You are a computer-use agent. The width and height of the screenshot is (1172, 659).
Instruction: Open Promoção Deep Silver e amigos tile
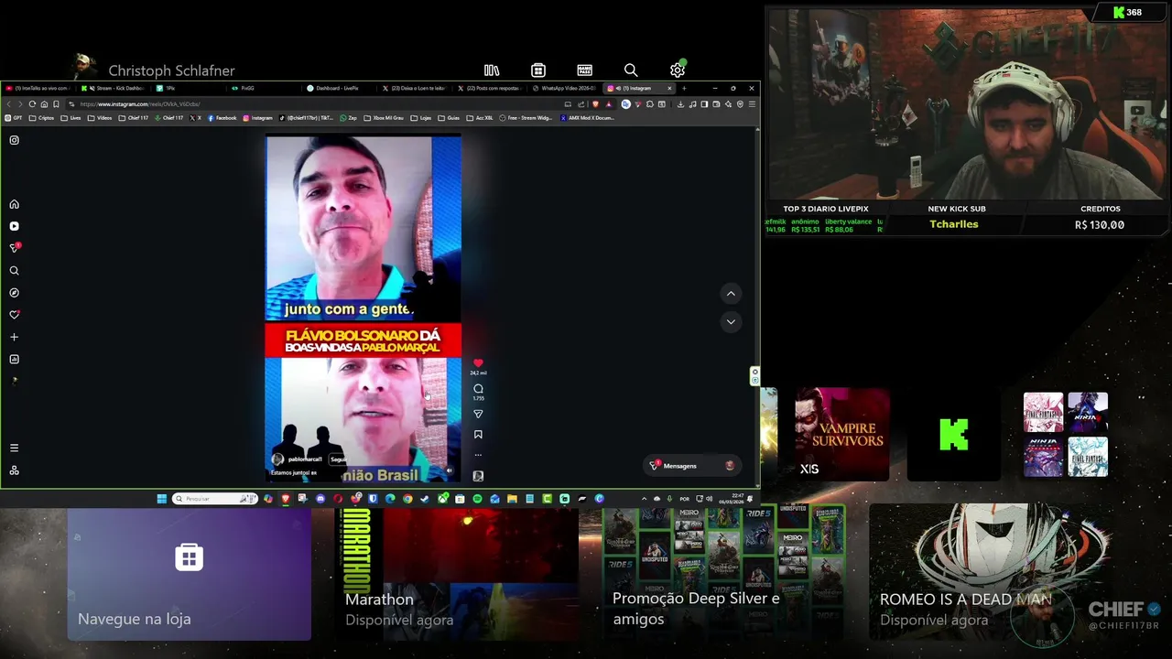pos(723,575)
